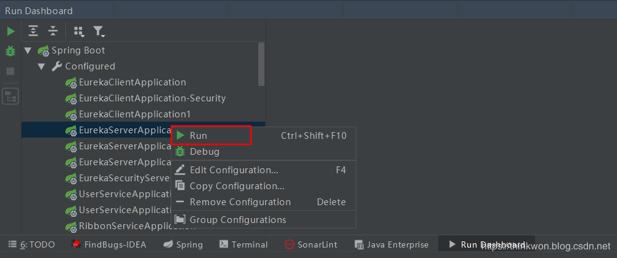The height and width of the screenshot is (258, 617).
Task: Select Run from the context menu
Action: (198, 135)
